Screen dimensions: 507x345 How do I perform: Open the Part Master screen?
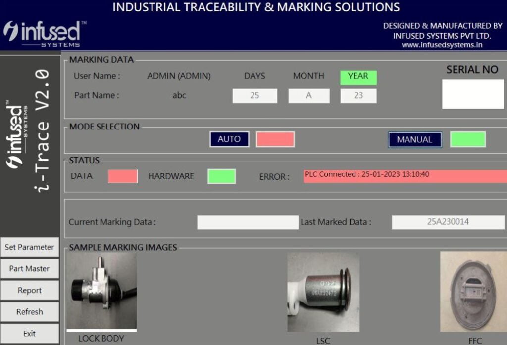30,268
